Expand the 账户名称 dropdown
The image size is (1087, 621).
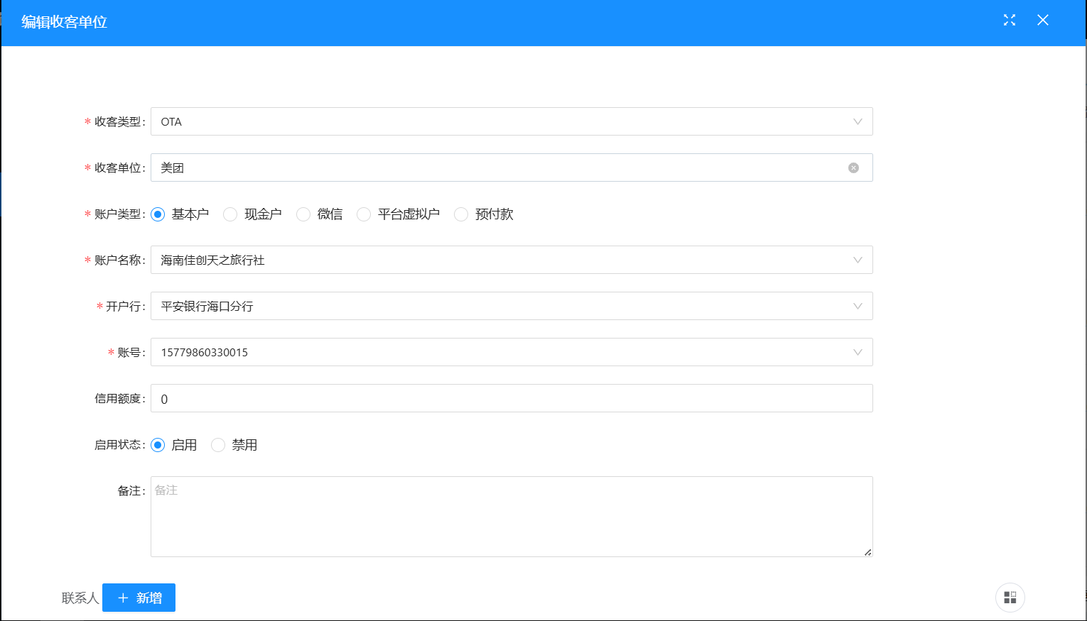click(x=511, y=260)
